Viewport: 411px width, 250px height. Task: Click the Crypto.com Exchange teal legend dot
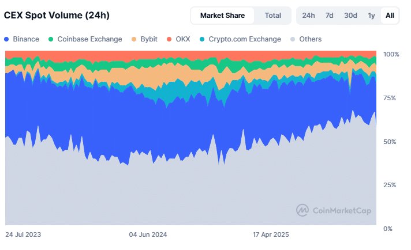point(201,39)
